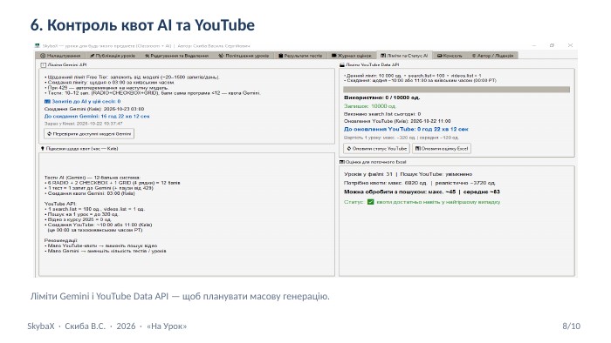The height and width of the screenshot is (343, 611).
Task: Click the Уроків у файлі: 31 line
Action: (x=408, y=174)
